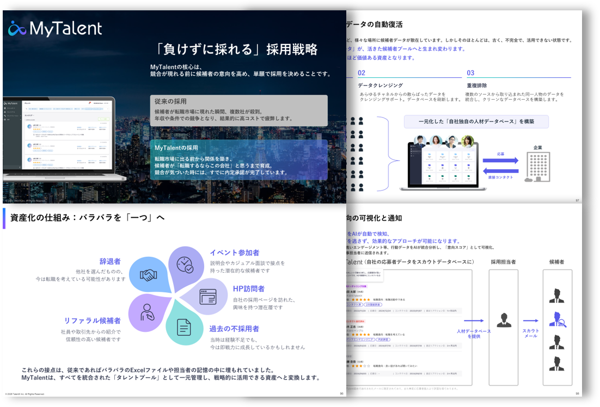Click the 人材データベースを提供 arrow label

coord(473,334)
